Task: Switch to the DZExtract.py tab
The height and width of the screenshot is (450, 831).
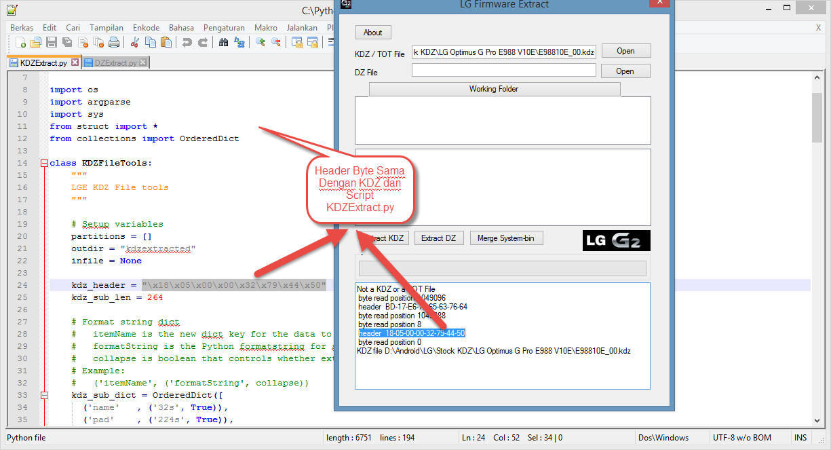Action: pyautogui.click(x=115, y=62)
